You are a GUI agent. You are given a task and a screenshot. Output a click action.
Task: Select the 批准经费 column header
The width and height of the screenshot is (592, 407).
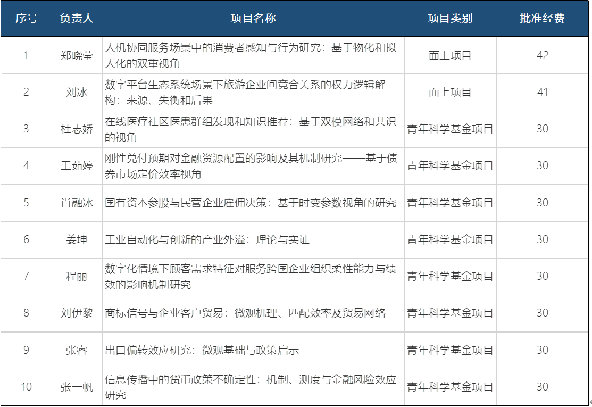542,19
